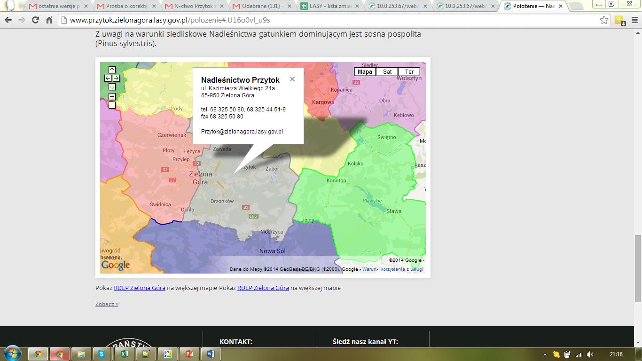Pan the map right with arrow button
642x361 pixels.
pos(116,78)
